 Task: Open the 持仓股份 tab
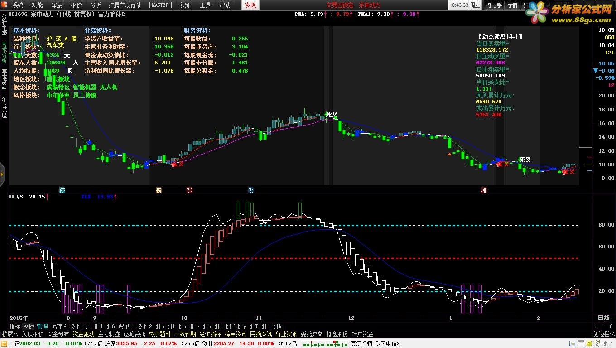point(337,334)
